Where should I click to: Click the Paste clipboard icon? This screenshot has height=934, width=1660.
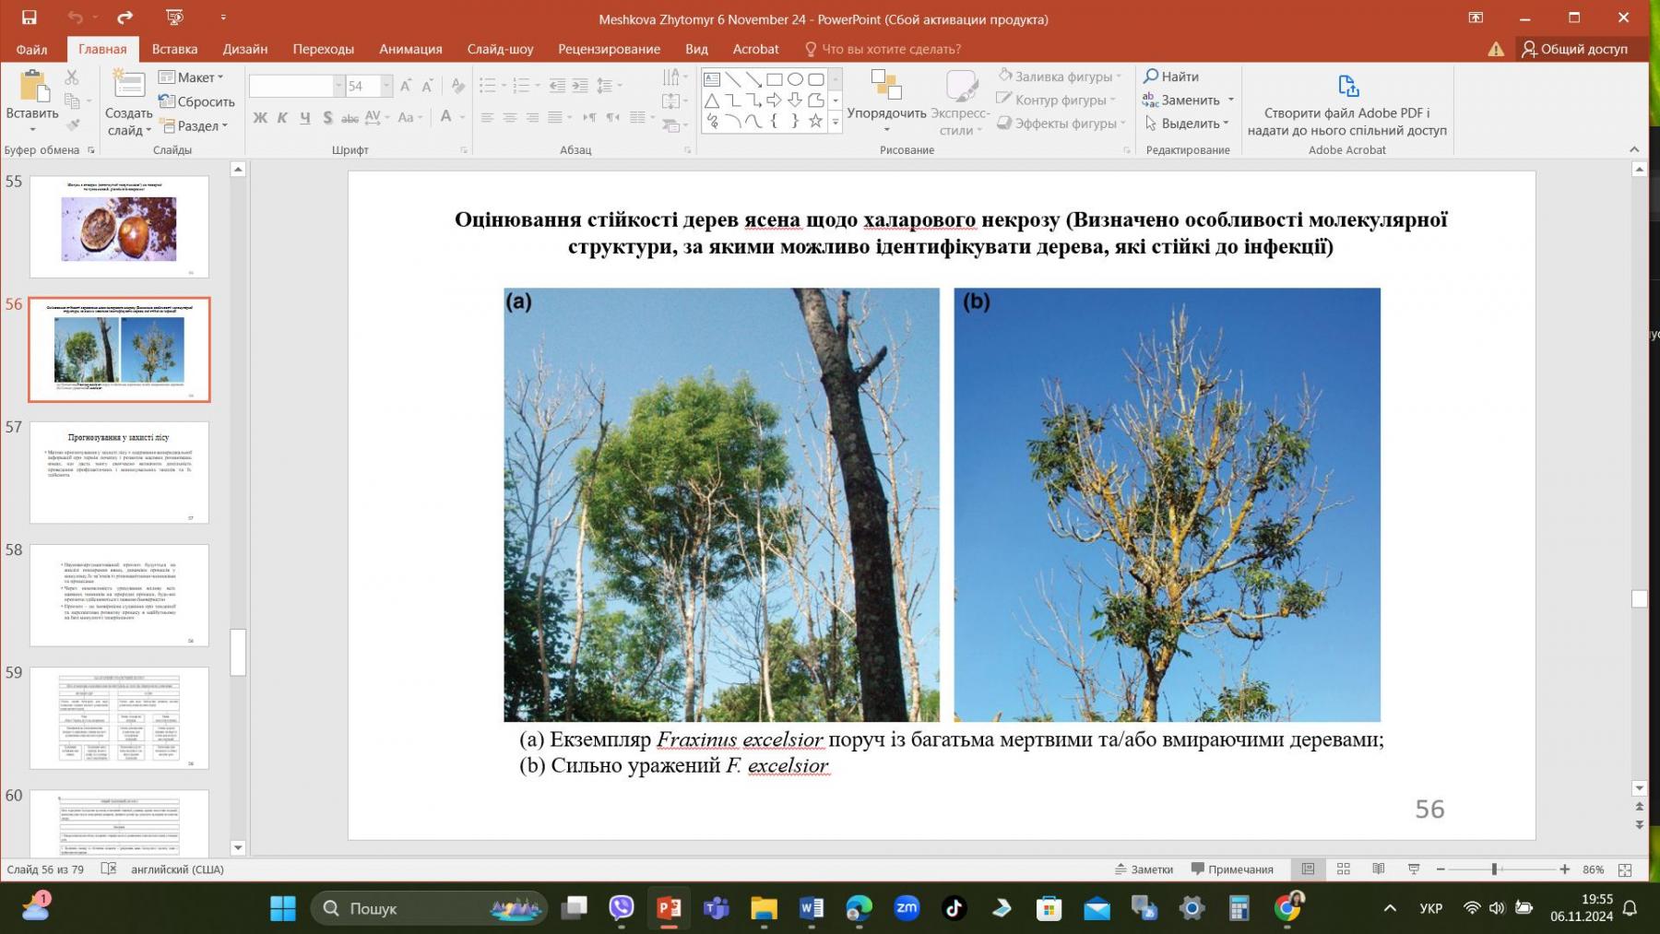32,88
